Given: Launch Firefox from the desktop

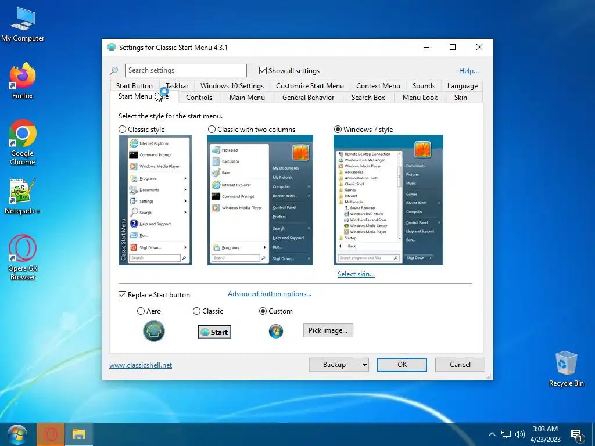Looking at the screenshot, I should [x=23, y=80].
